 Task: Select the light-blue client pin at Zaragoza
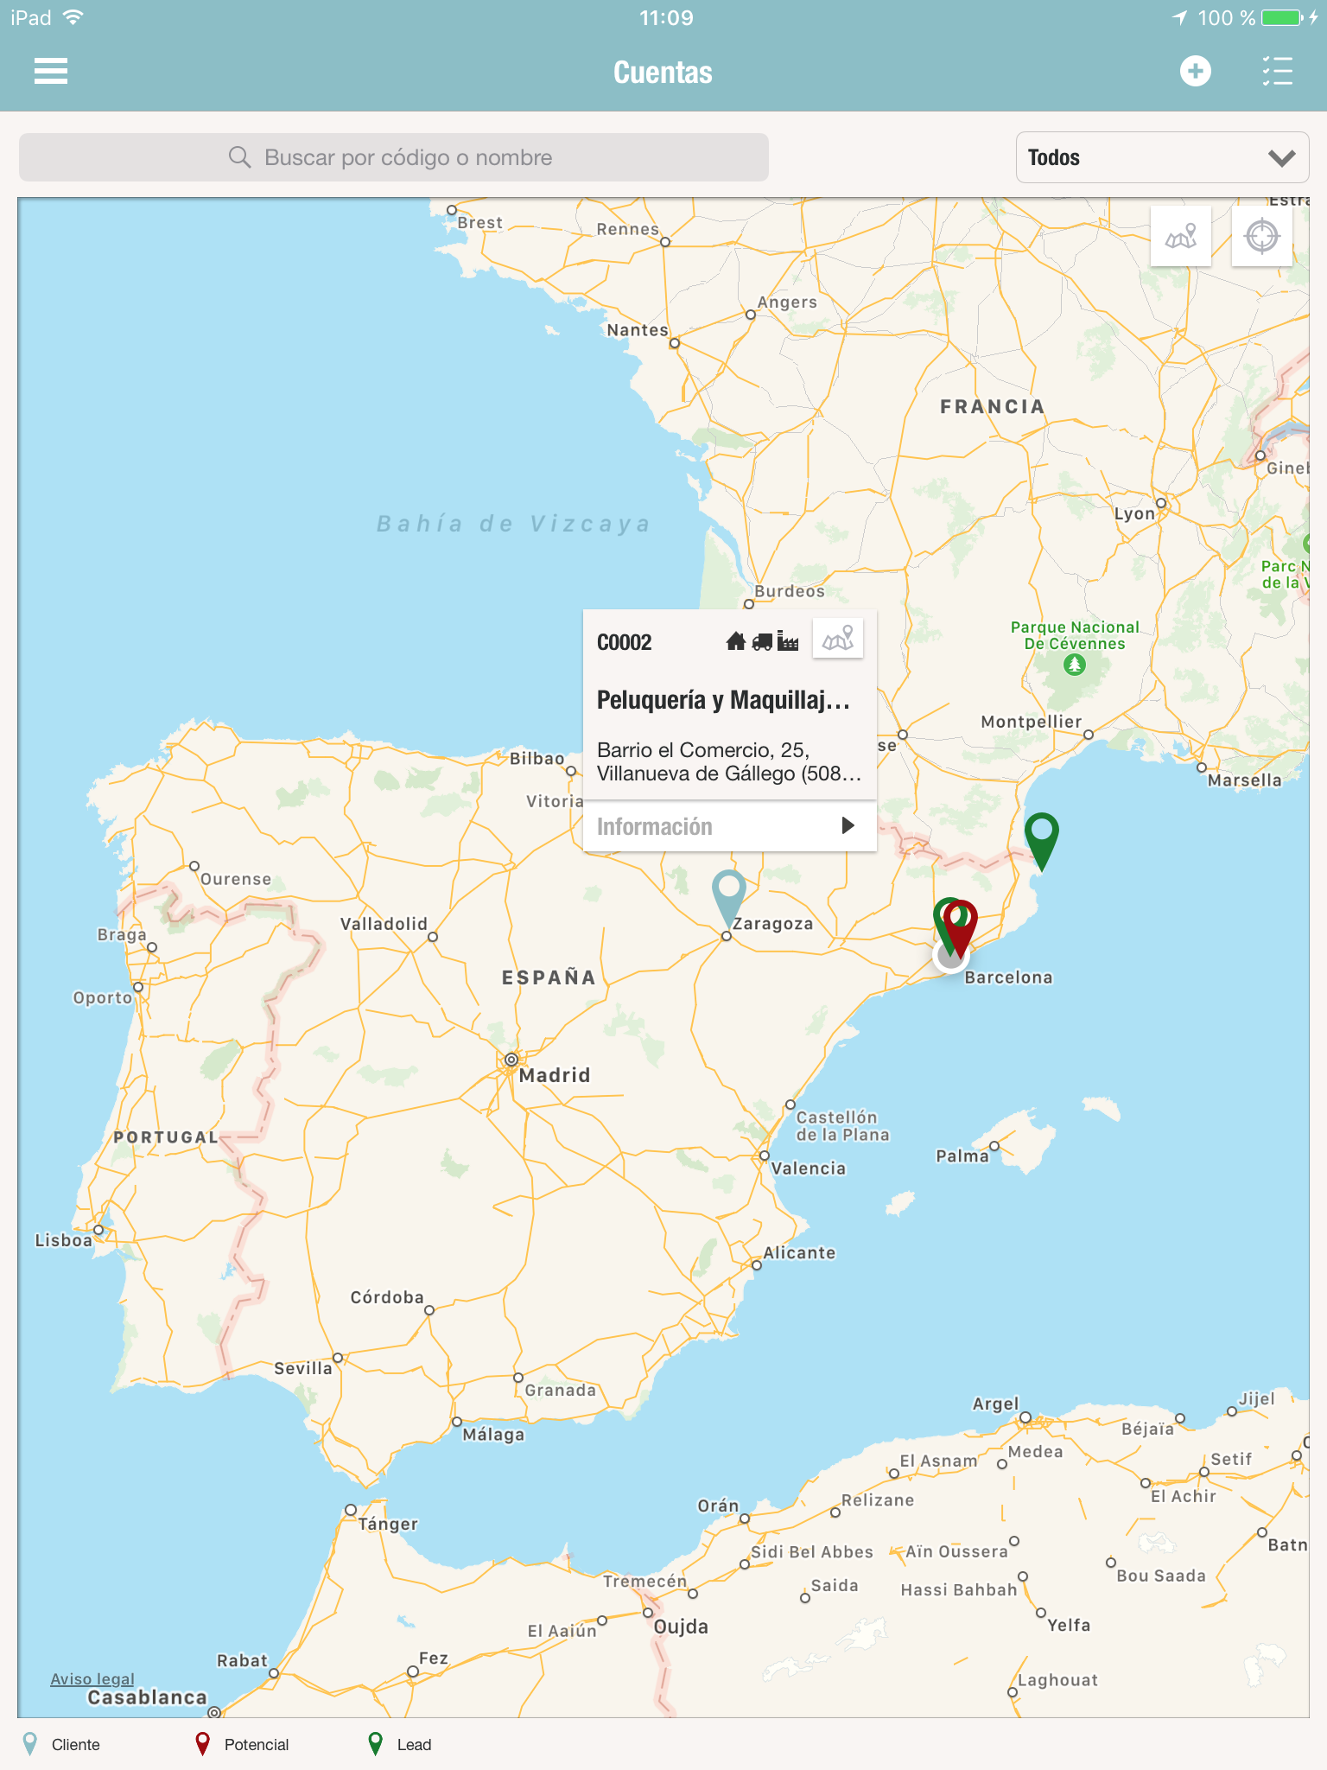[x=728, y=897]
